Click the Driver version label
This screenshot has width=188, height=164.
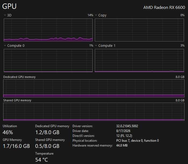(83, 126)
